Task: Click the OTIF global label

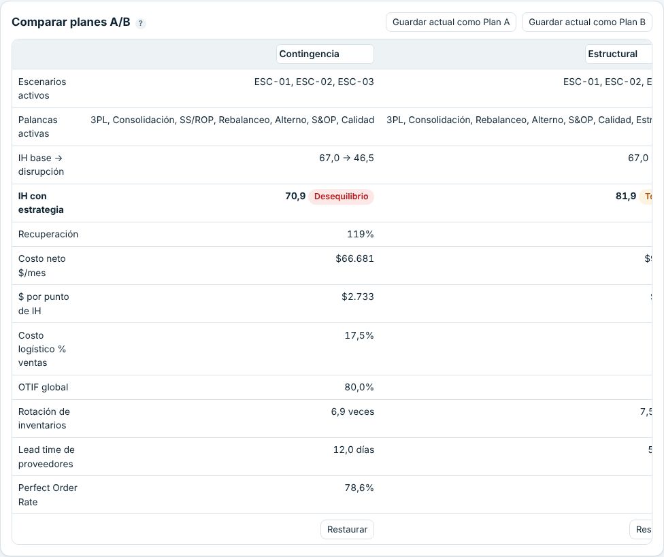Action: coord(43,387)
